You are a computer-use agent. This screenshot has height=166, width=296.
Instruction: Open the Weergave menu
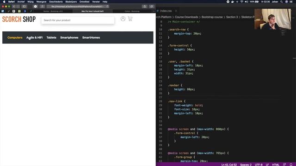pos(41,2)
